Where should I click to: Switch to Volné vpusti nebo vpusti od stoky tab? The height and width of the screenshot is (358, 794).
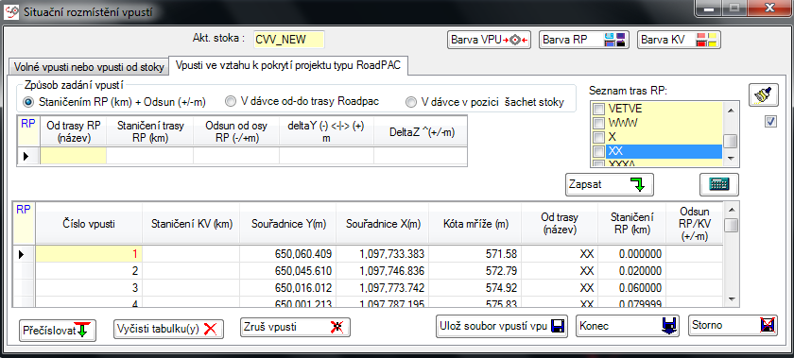(89, 67)
